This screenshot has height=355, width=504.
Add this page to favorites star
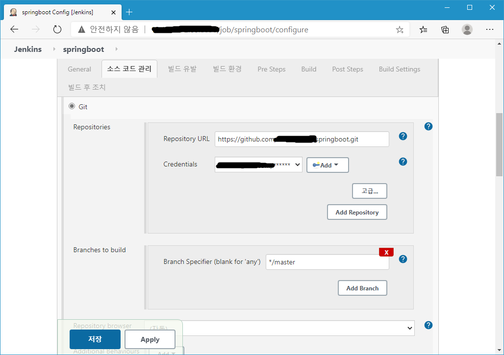pyautogui.click(x=400, y=30)
